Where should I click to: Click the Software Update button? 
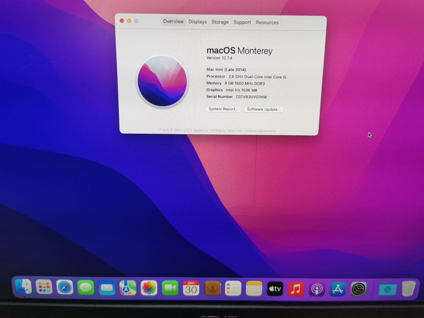click(264, 109)
